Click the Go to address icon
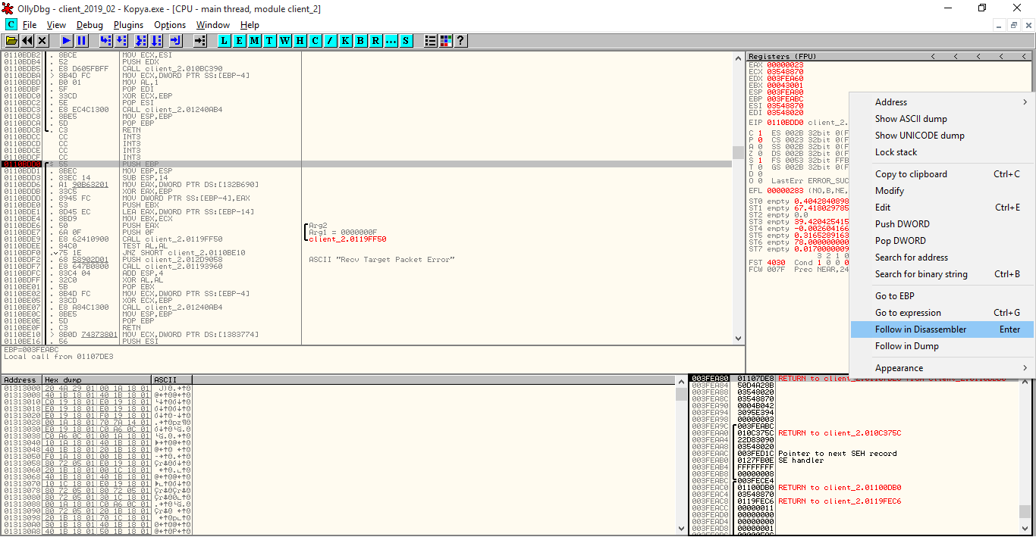The width and height of the screenshot is (1036, 537). tap(199, 40)
